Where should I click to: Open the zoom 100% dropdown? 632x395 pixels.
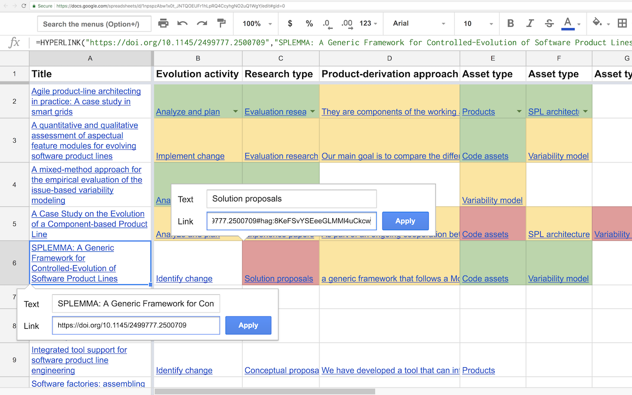pos(257,23)
